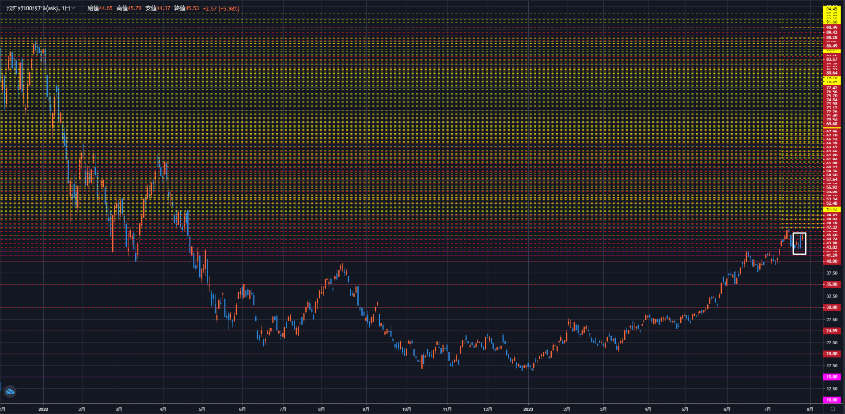The width and height of the screenshot is (845, 414).
Task: Click the ナスダック100トリプル(ask) symbol title
Action: coord(33,8)
